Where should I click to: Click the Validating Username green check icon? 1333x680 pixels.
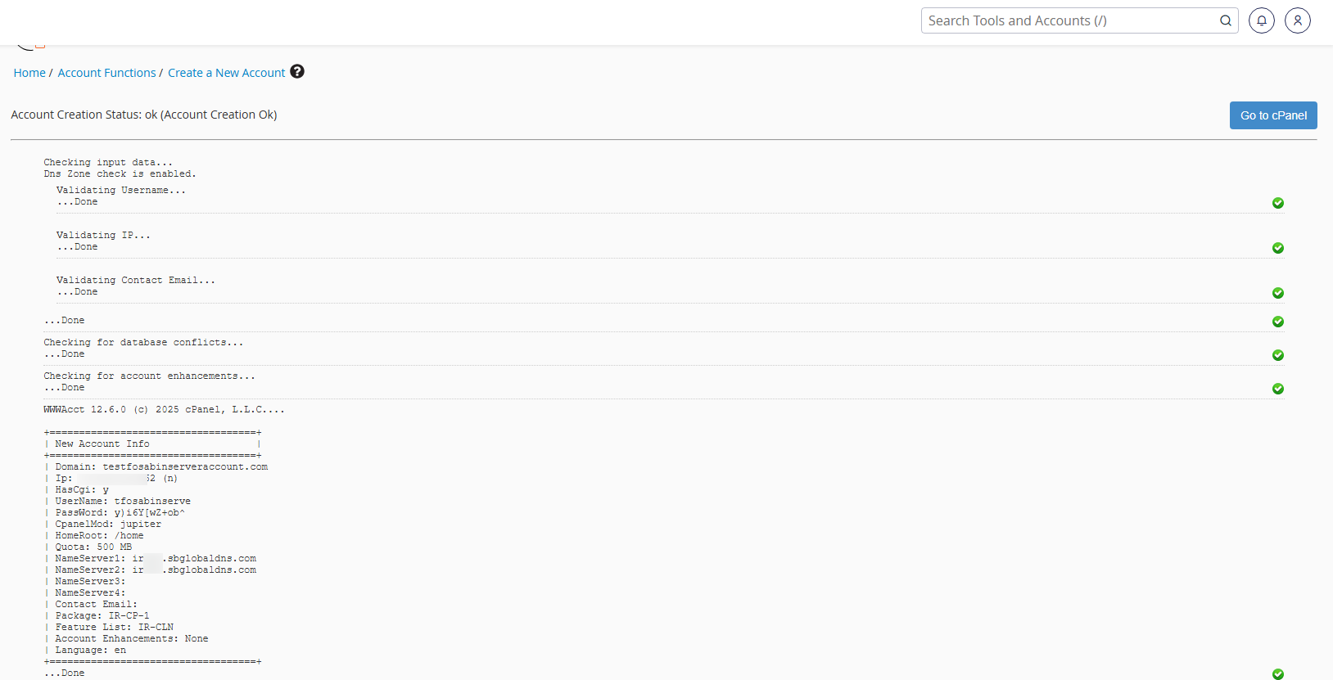[x=1278, y=203]
